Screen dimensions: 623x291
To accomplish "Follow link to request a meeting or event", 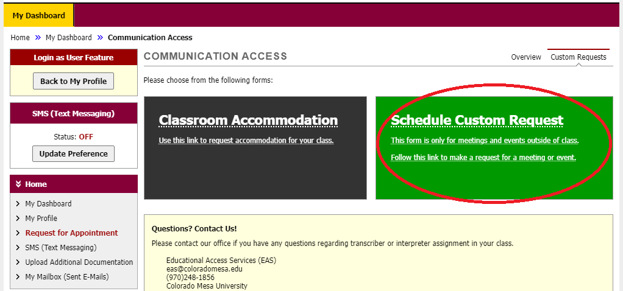I will point(483,157).
